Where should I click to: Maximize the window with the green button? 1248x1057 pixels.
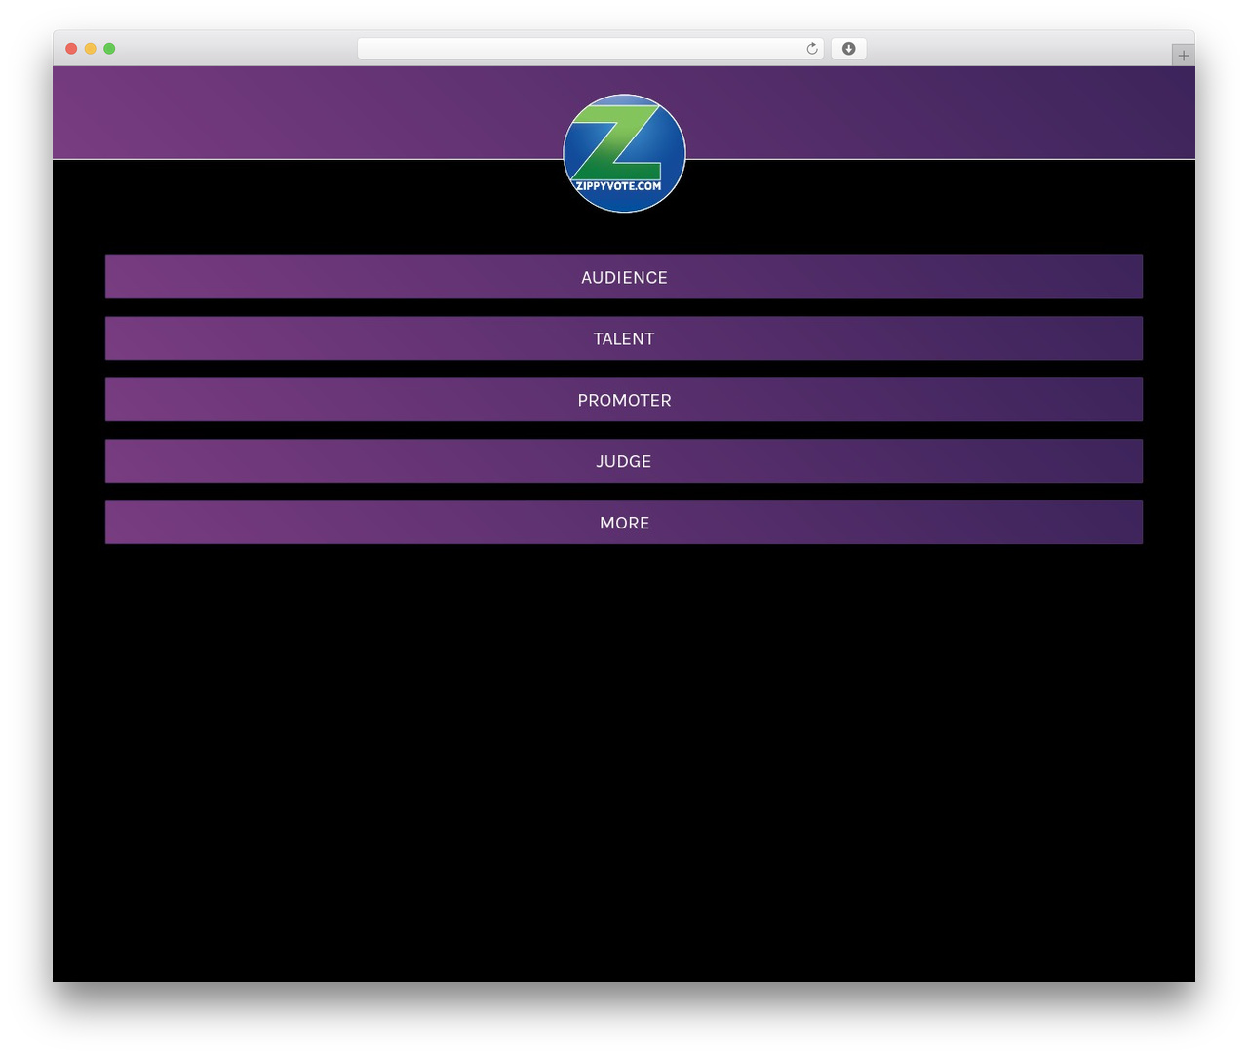click(109, 49)
